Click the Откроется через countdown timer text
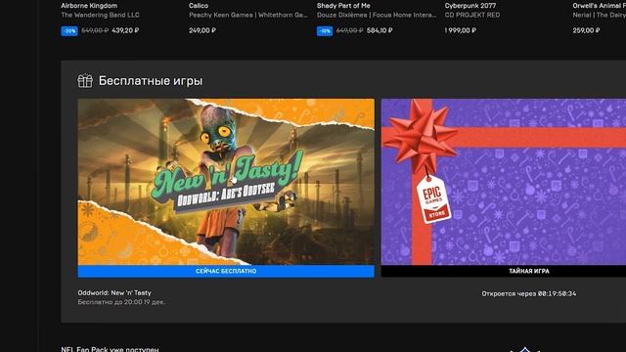The image size is (626, 352). 528,293
